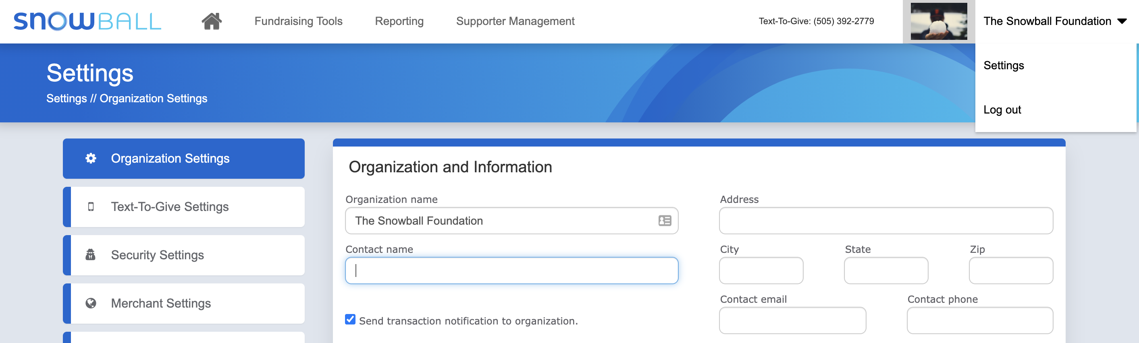Collapse The Snowball Foundation account dropdown arrow
1139x343 pixels.
(1122, 21)
